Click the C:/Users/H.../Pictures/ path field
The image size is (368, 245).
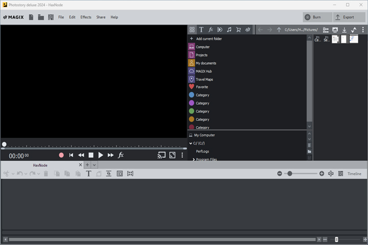point(301,30)
